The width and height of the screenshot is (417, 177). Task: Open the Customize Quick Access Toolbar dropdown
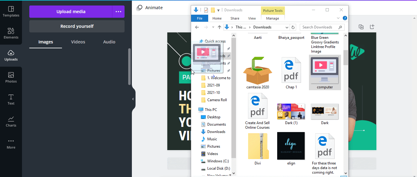click(x=219, y=10)
